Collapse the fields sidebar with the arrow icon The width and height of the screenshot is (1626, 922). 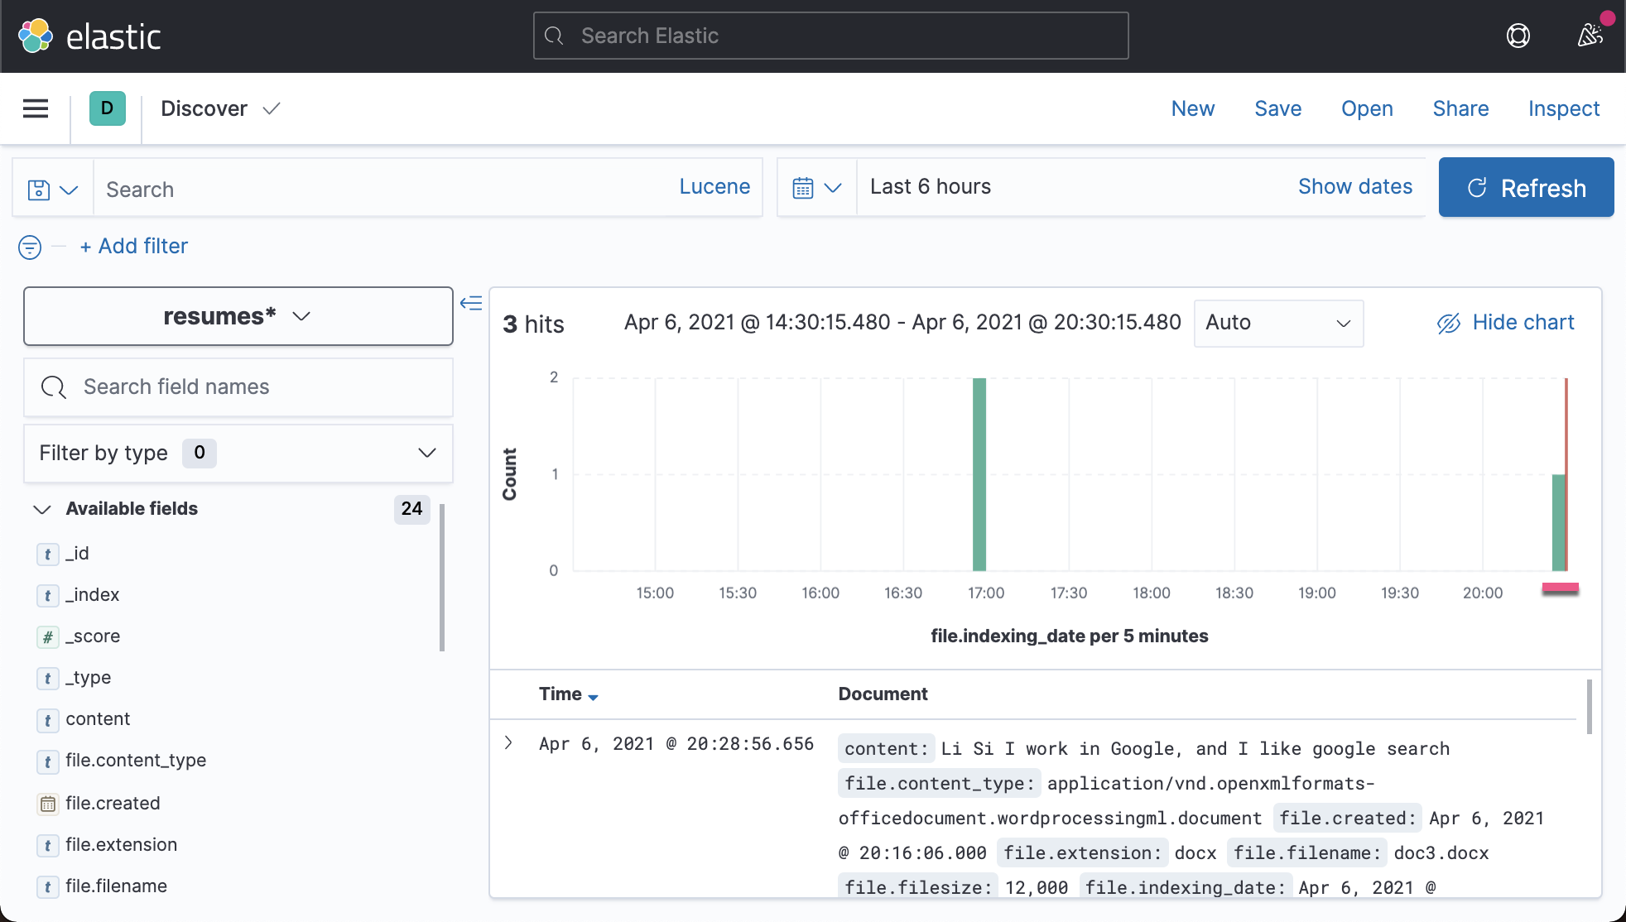[x=471, y=304]
